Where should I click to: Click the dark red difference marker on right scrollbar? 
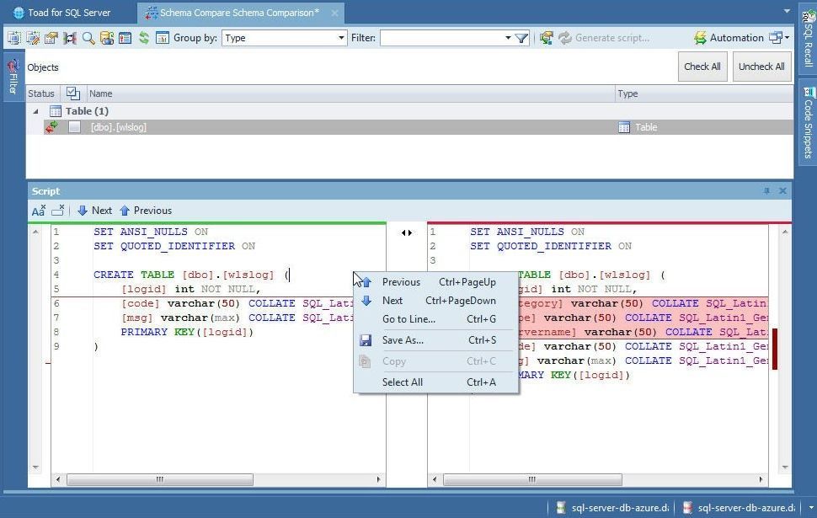tap(775, 349)
